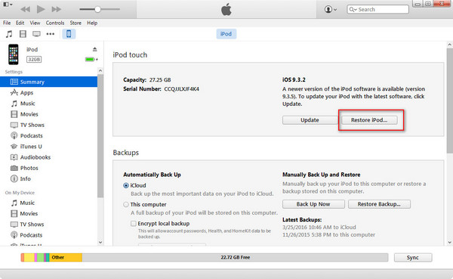Eject the iPod
Screen dimensions: 453x279
[95, 49]
